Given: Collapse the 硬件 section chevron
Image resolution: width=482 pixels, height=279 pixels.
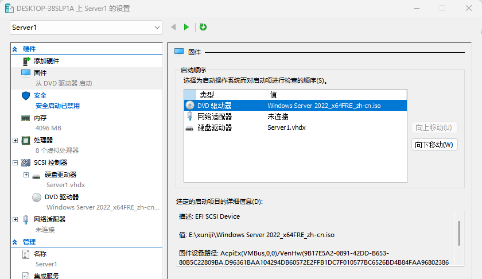Looking at the screenshot, I should [15, 49].
